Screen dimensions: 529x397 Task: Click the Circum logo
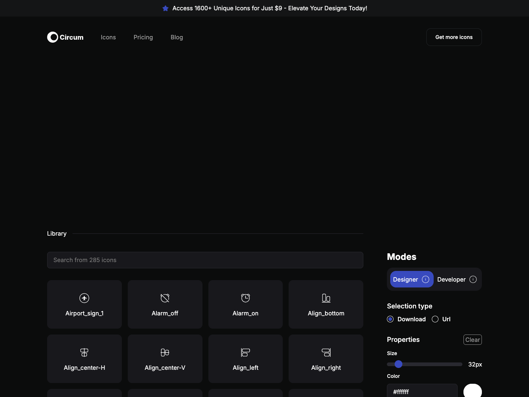coord(66,37)
